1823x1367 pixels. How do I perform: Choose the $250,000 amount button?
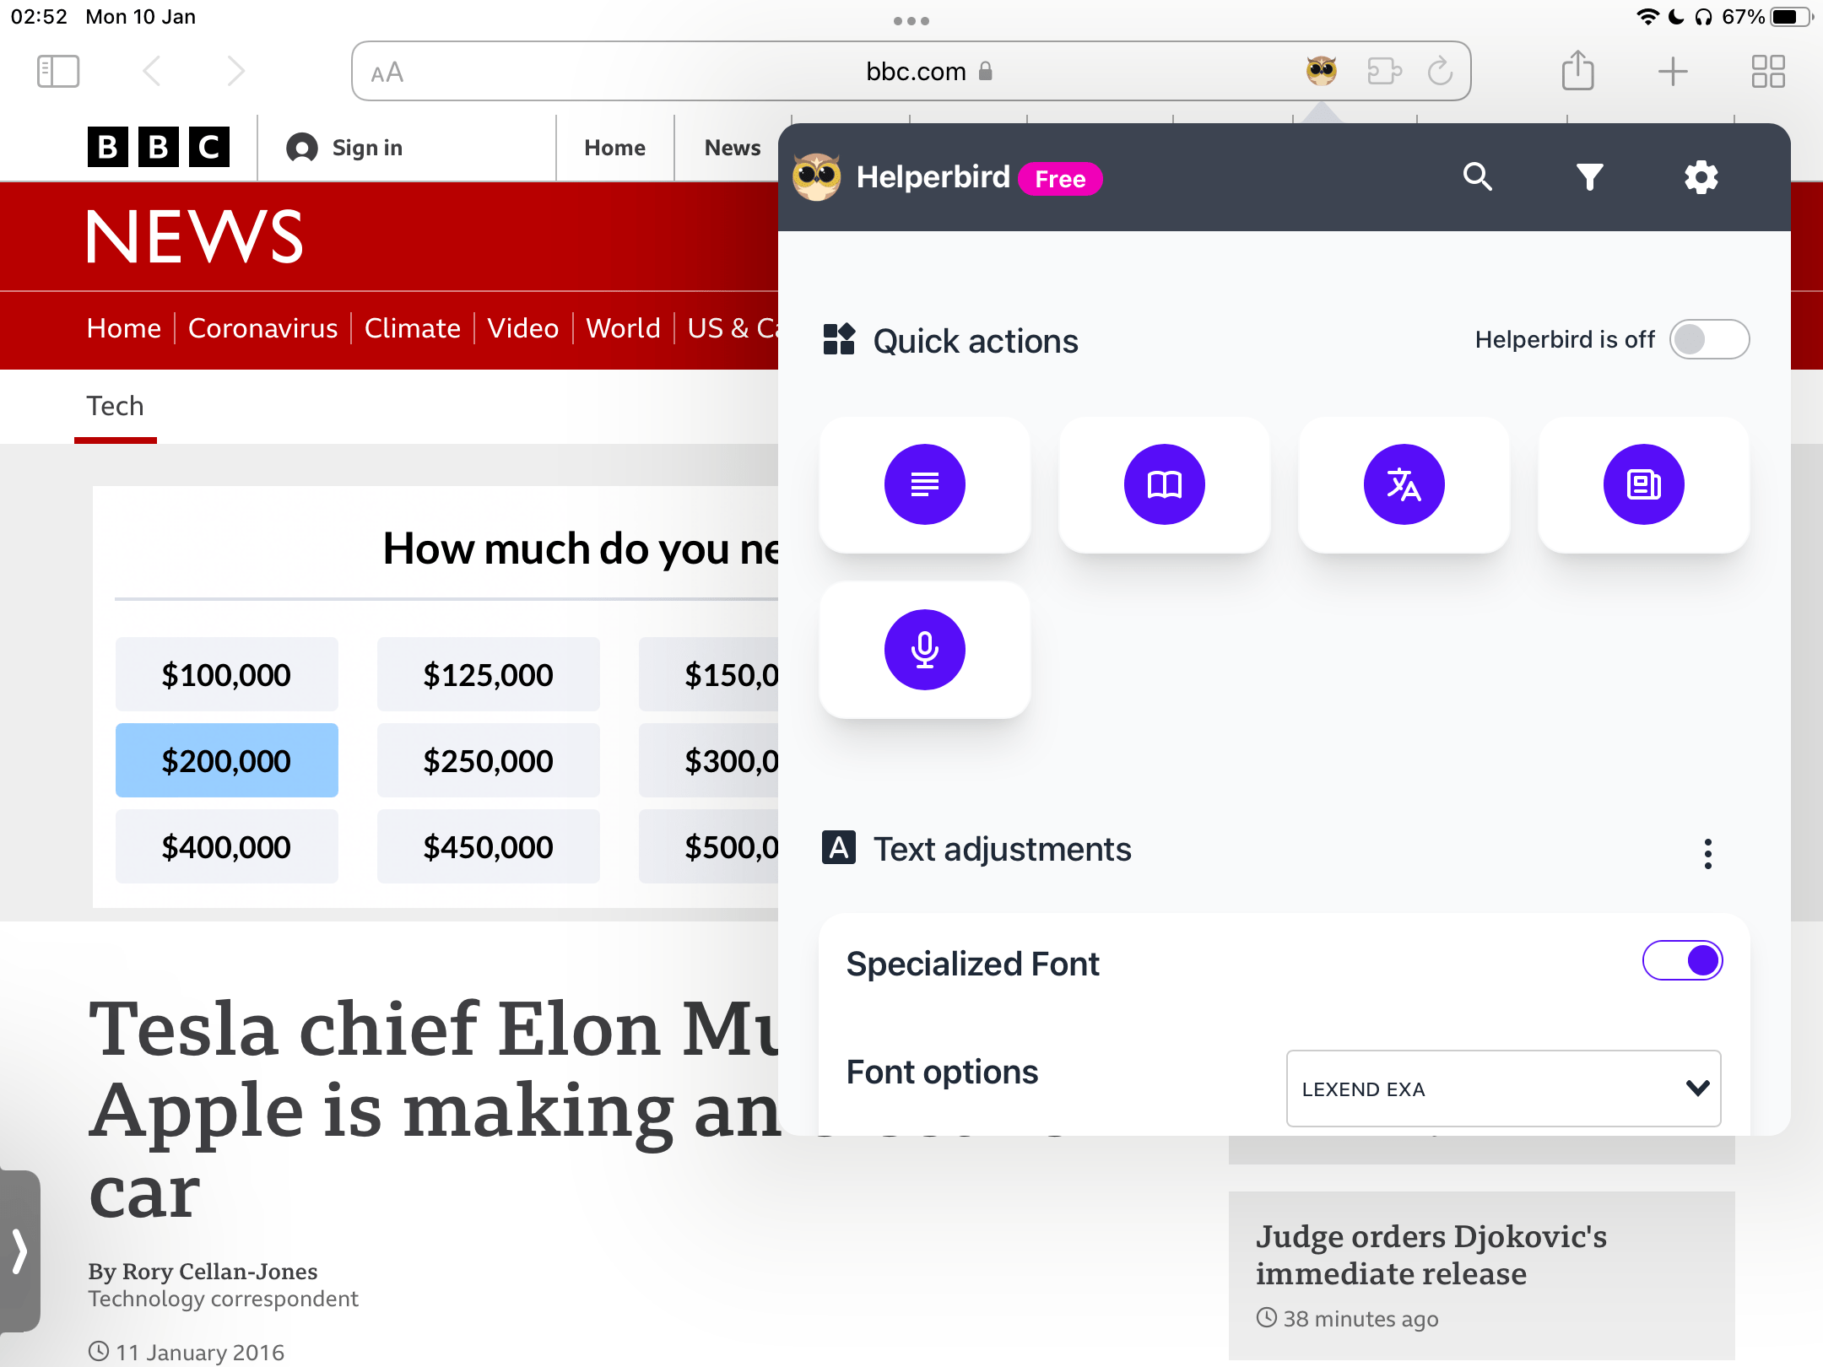click(x=488, y=760)
